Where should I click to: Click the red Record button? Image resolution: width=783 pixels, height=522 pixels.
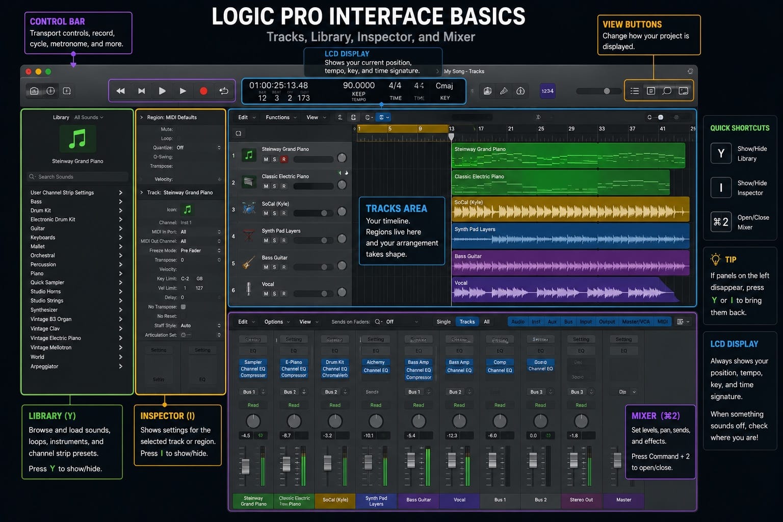pyautogui.click(x=203, y=91)
